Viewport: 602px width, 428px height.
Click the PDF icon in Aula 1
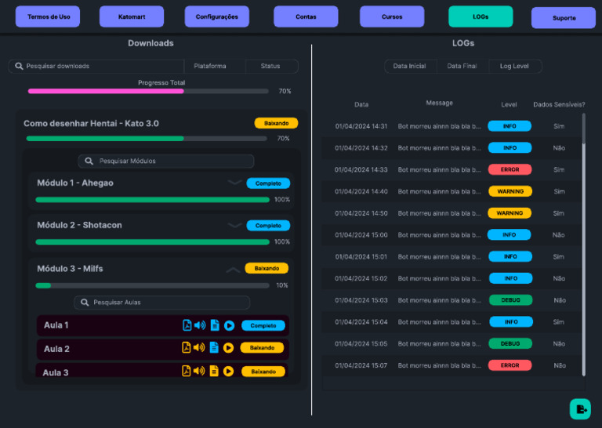(187, 325)
